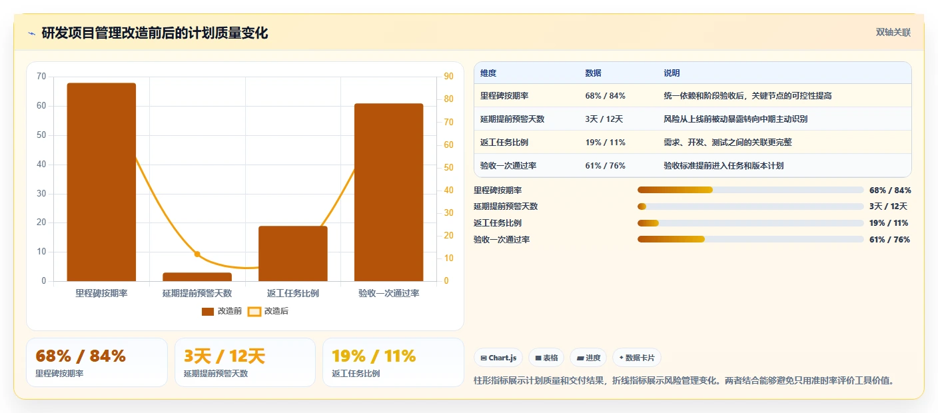938x413 pixels.
Task: Select the 里程碑按期率 progress bar
Action: click(750, 190)
